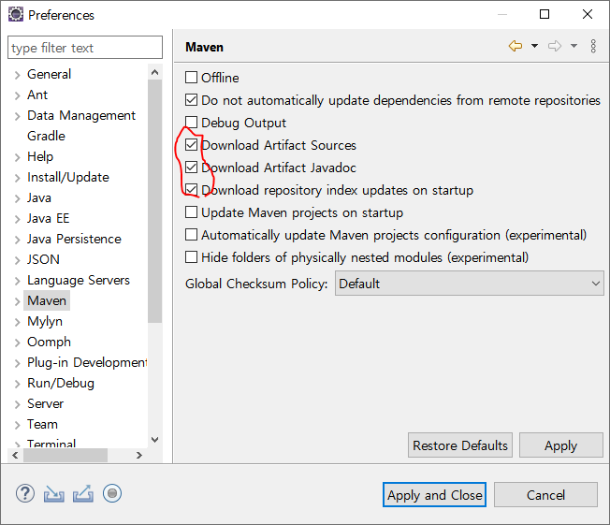Toggle Download repository index updates on startup
The height and width of the screenshot is (525, 610).
click(191, 190)
